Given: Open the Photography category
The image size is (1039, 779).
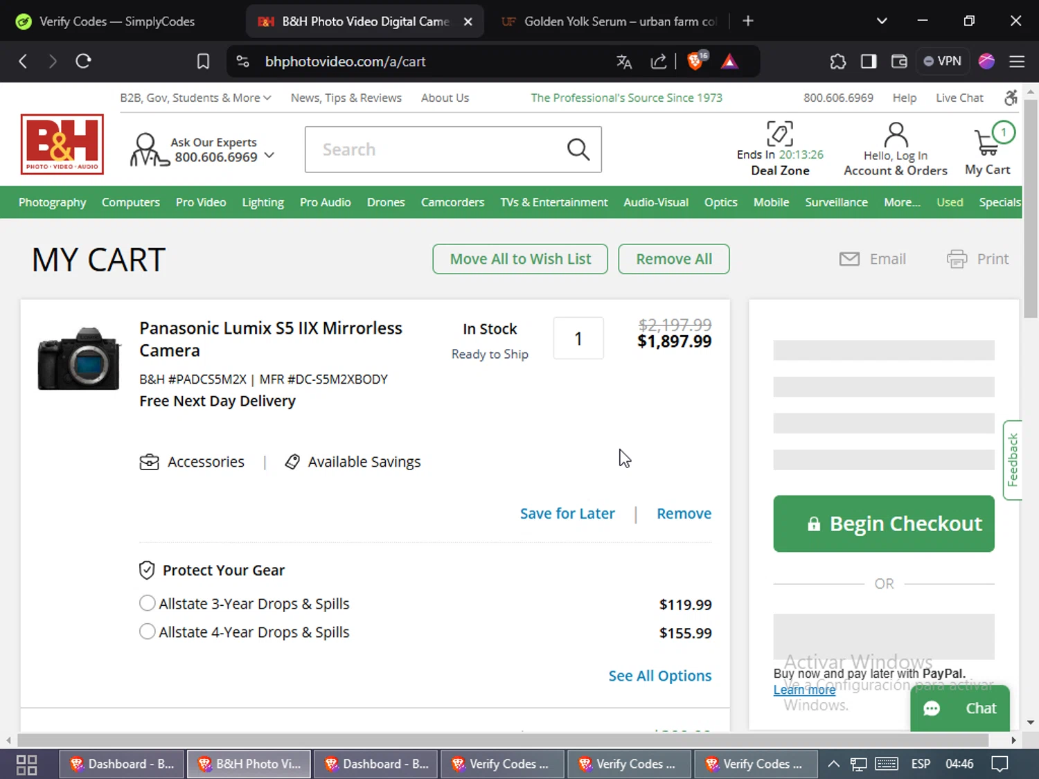Looking at the screenshot, I should (52, 202).
